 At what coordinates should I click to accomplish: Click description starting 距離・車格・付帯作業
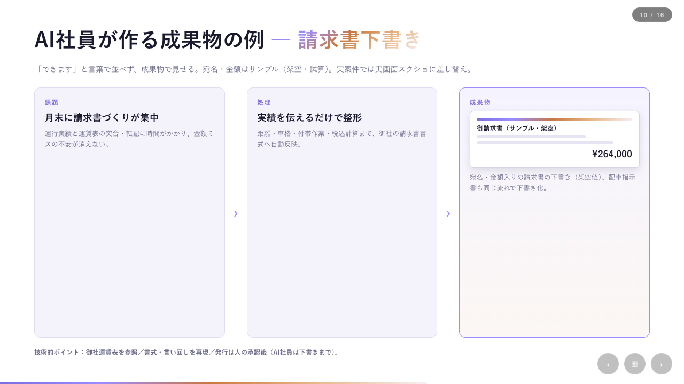[341, 139]
